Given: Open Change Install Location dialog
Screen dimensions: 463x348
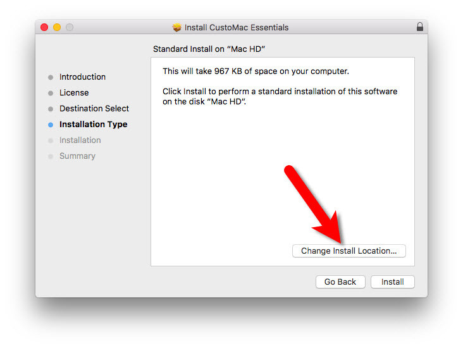Looking at the screenshot, I should tap(349, 251).
